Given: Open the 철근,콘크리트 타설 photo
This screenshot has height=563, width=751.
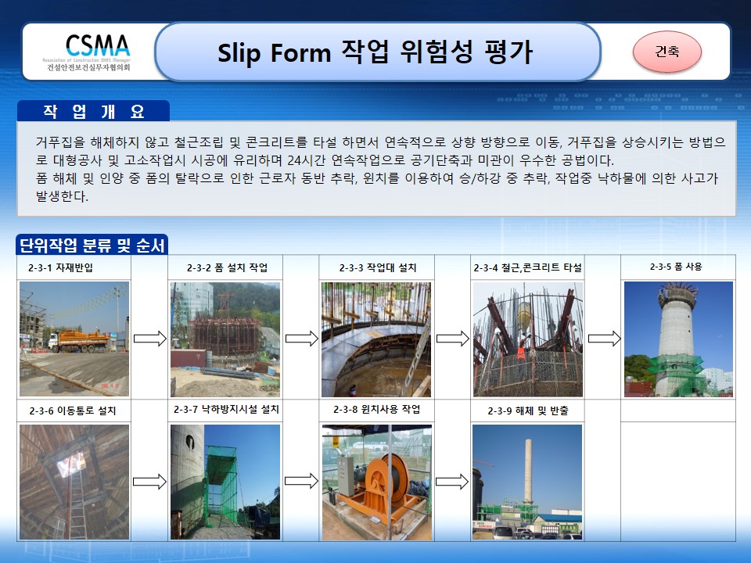Looking at the screenshot, I should [528, 339].
